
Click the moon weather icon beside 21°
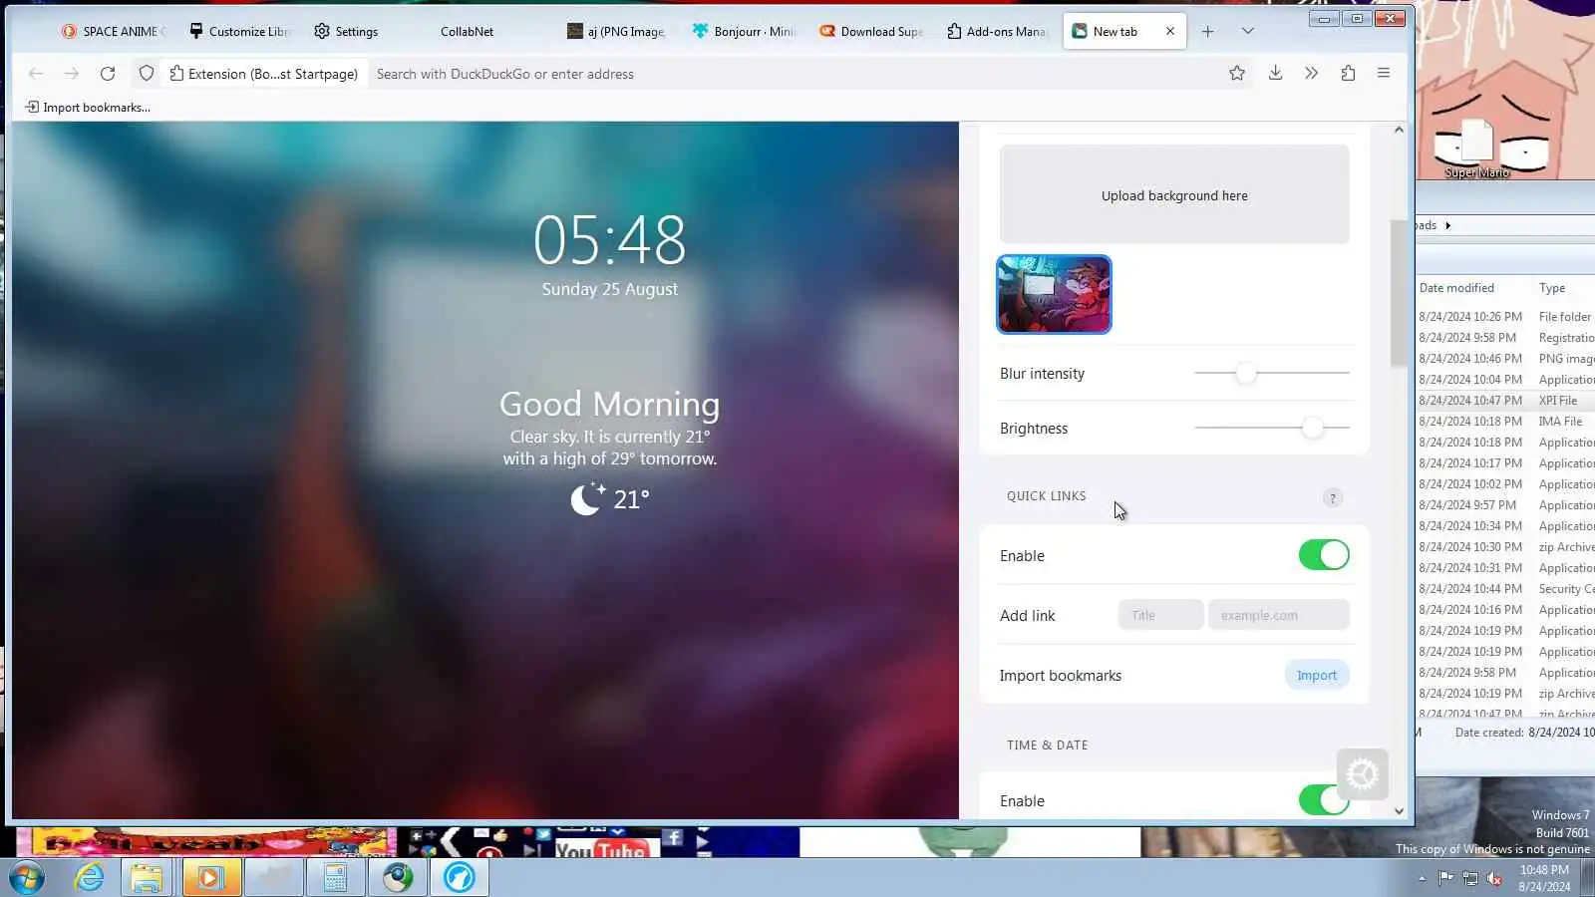coord(587,497)
